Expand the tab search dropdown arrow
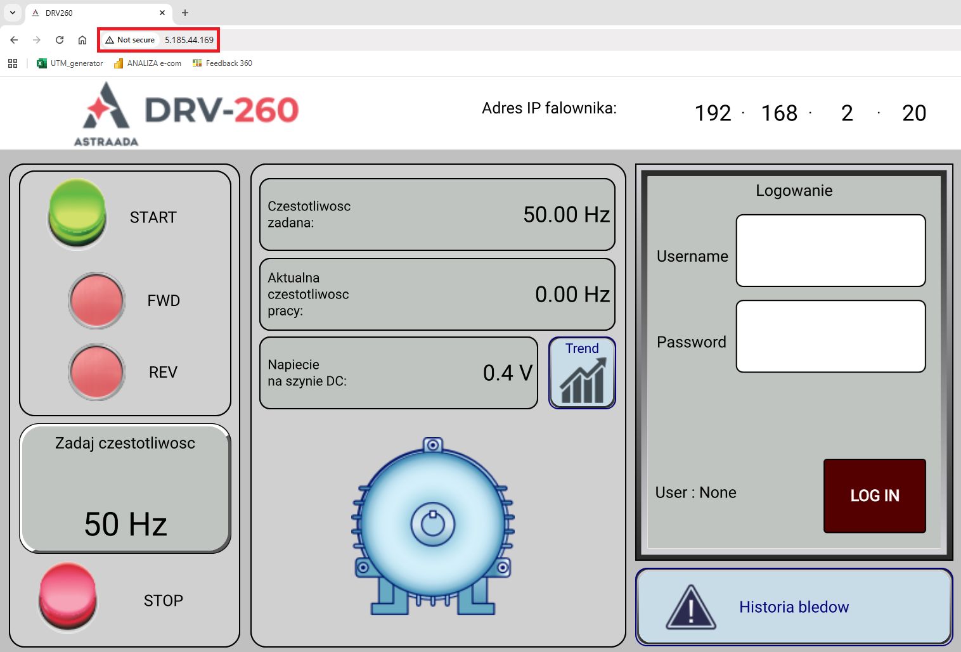 pos(13,13)
